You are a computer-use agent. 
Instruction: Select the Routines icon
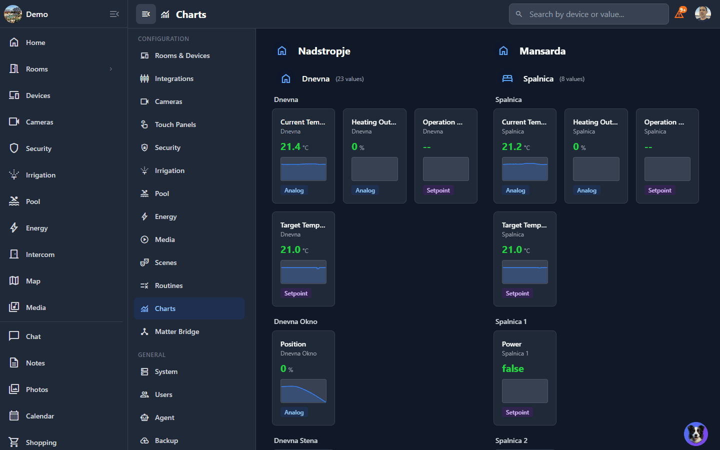144,285
